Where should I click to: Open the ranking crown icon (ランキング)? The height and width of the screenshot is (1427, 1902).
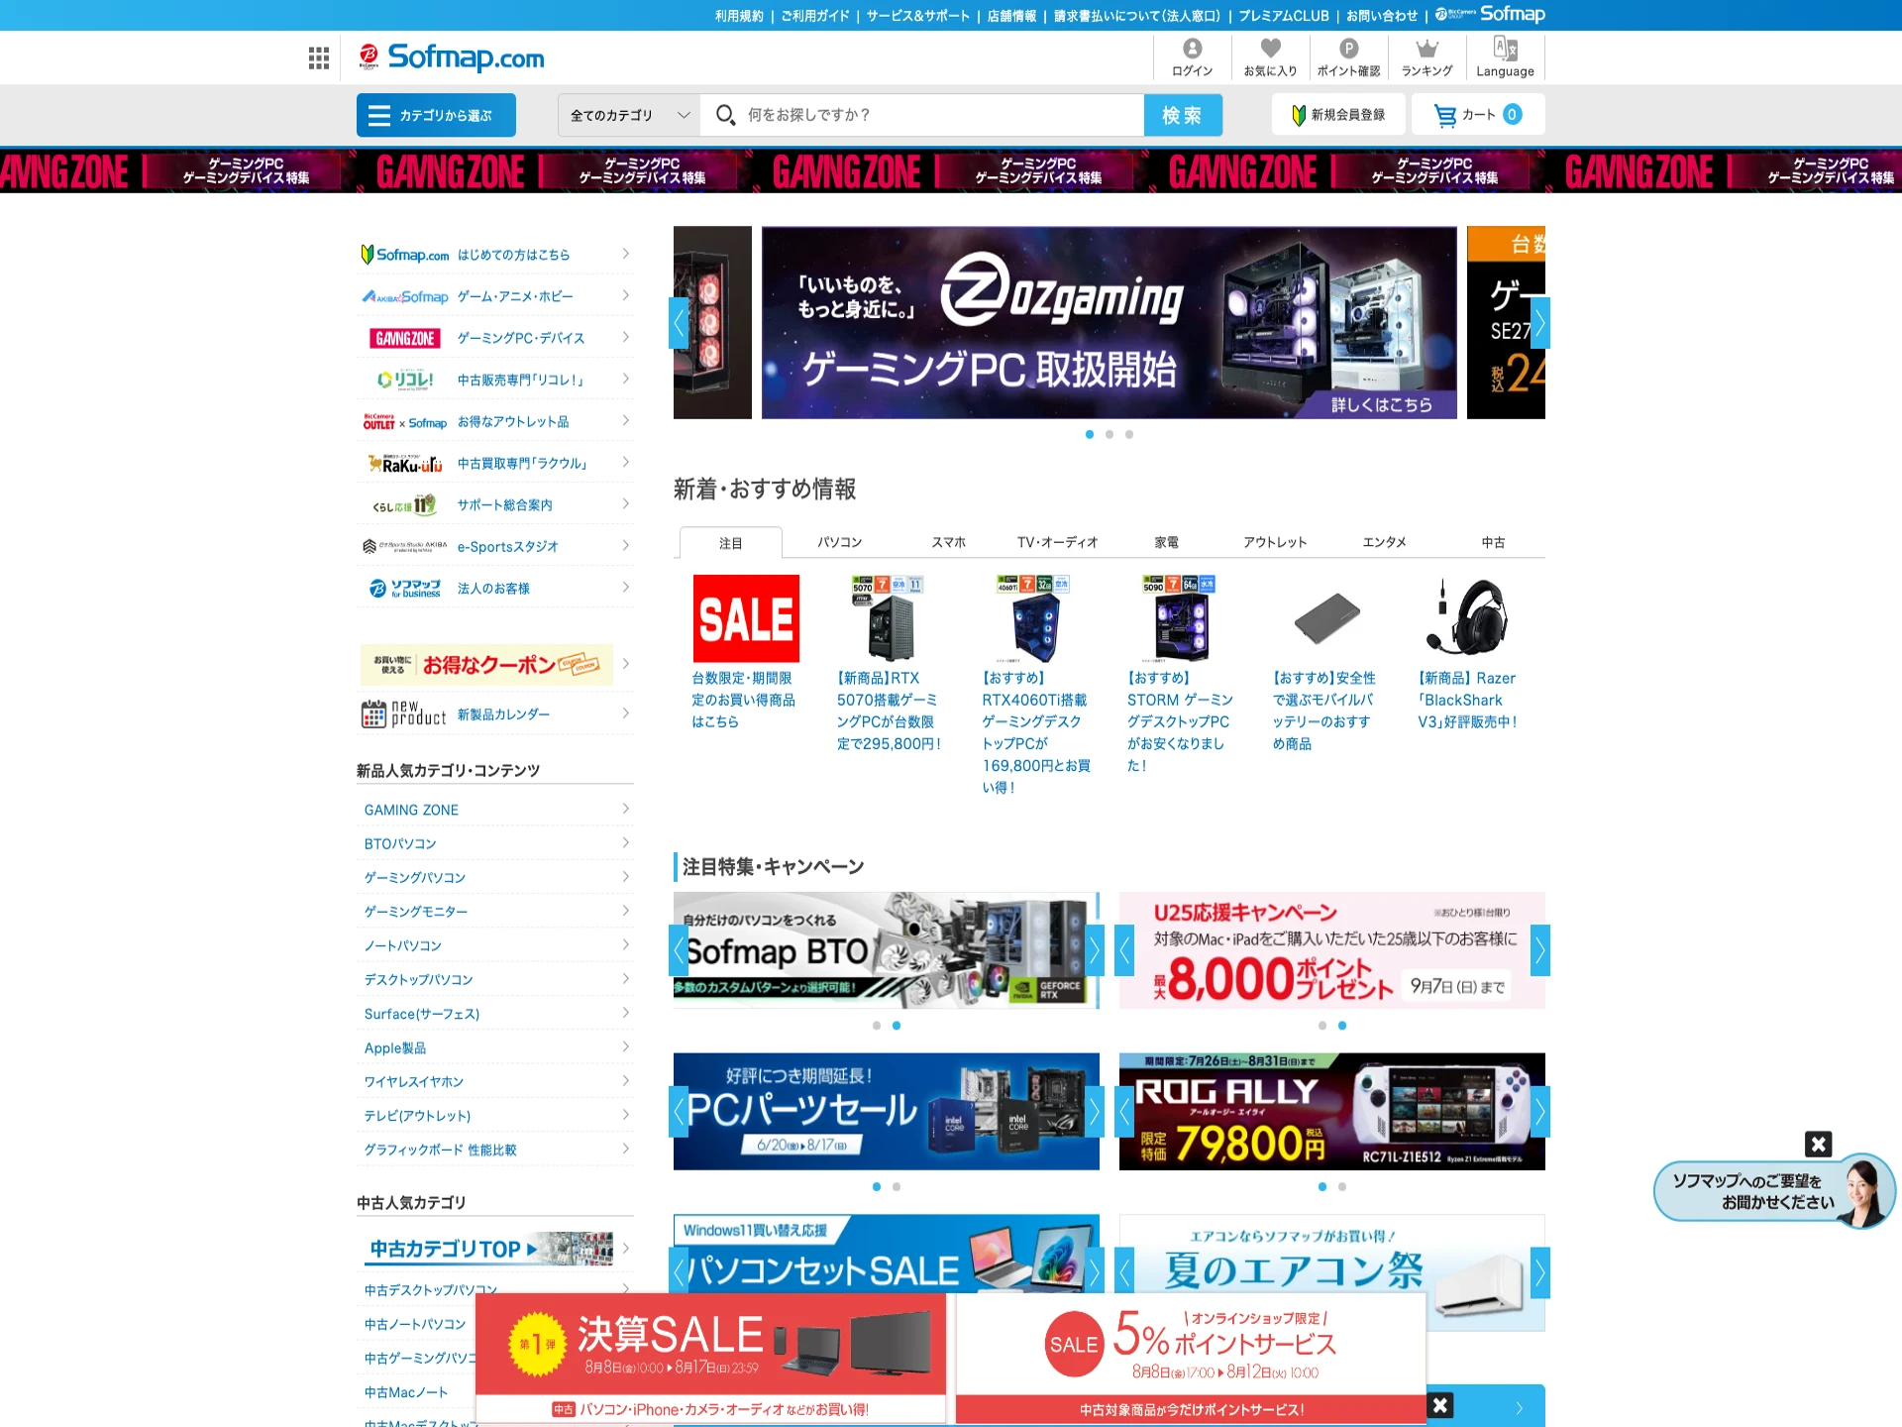tap(1426, 57)
